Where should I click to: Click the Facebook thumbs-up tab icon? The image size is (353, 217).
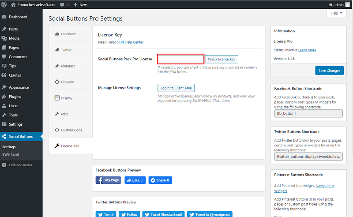coord(57,34)
